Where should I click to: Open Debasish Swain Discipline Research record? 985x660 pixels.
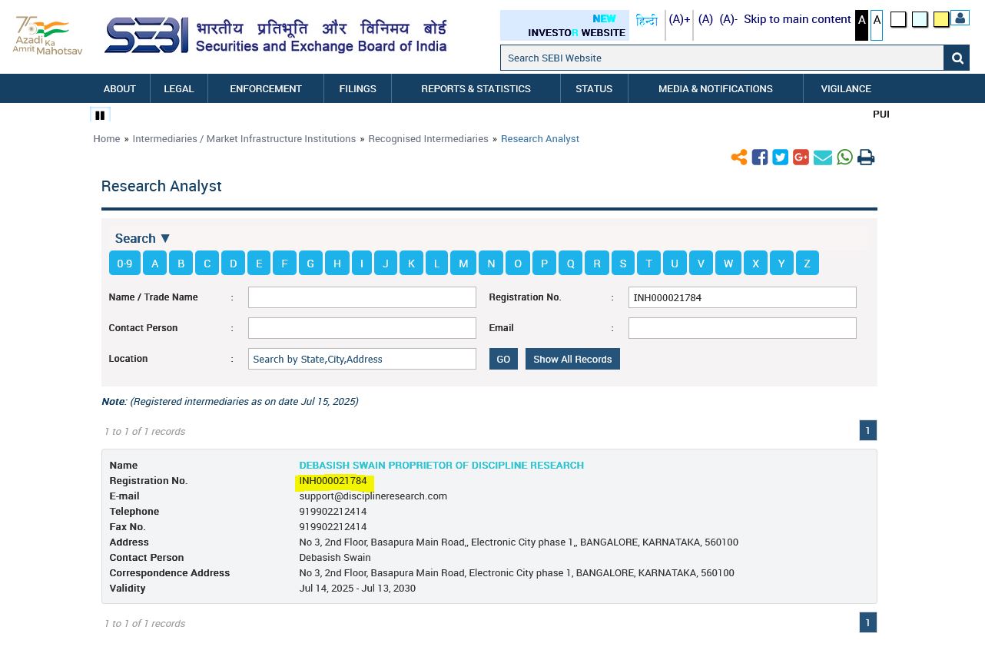click(441, 466)
